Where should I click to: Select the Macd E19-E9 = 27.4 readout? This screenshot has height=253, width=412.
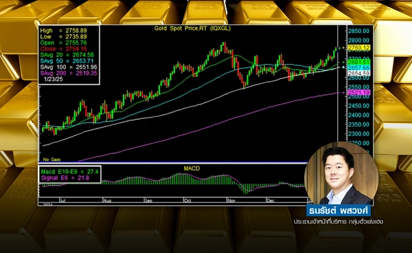(69, 172)
